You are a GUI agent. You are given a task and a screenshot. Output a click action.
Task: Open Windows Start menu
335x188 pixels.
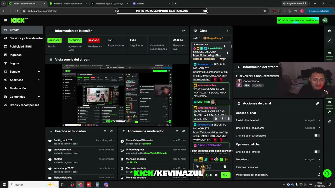[4, 185]
